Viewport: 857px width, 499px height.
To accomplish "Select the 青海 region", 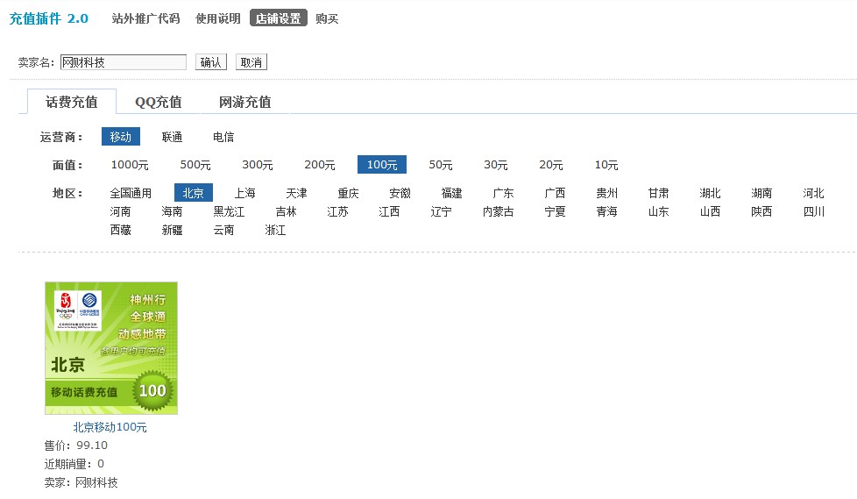I will 606,211.
